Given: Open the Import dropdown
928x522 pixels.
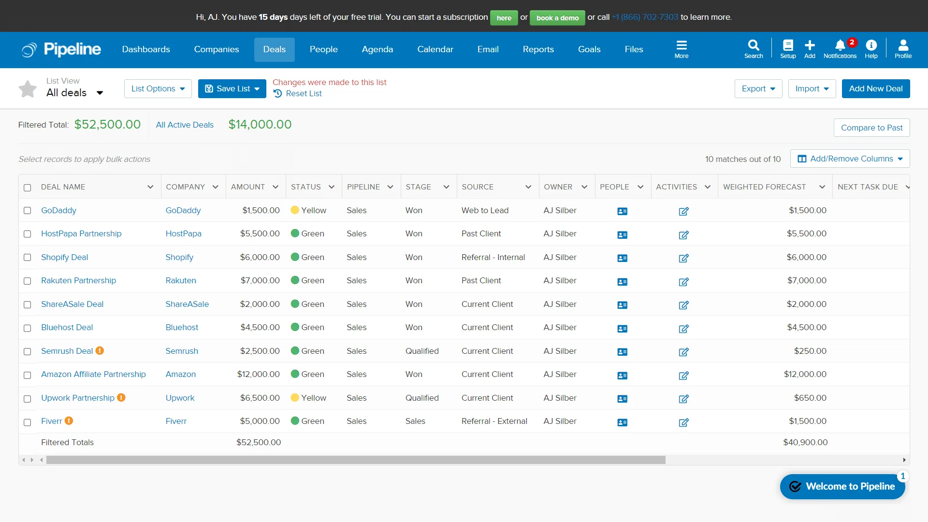Looking at the screenshot, I should (x=812, y=88).
